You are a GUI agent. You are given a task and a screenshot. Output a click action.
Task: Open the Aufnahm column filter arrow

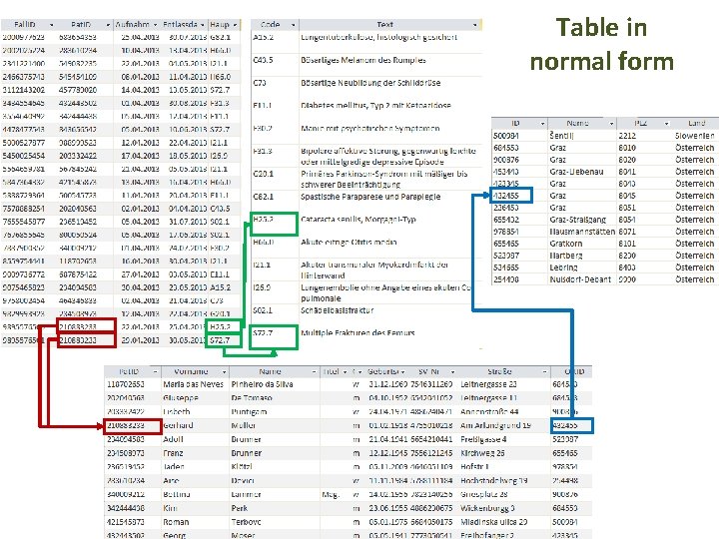[155, 25]
